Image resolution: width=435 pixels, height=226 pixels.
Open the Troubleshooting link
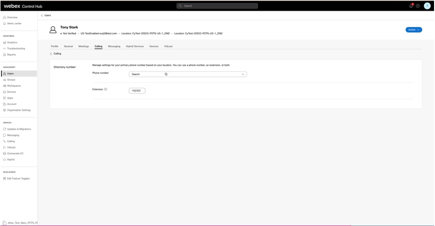tap(16, 49)
